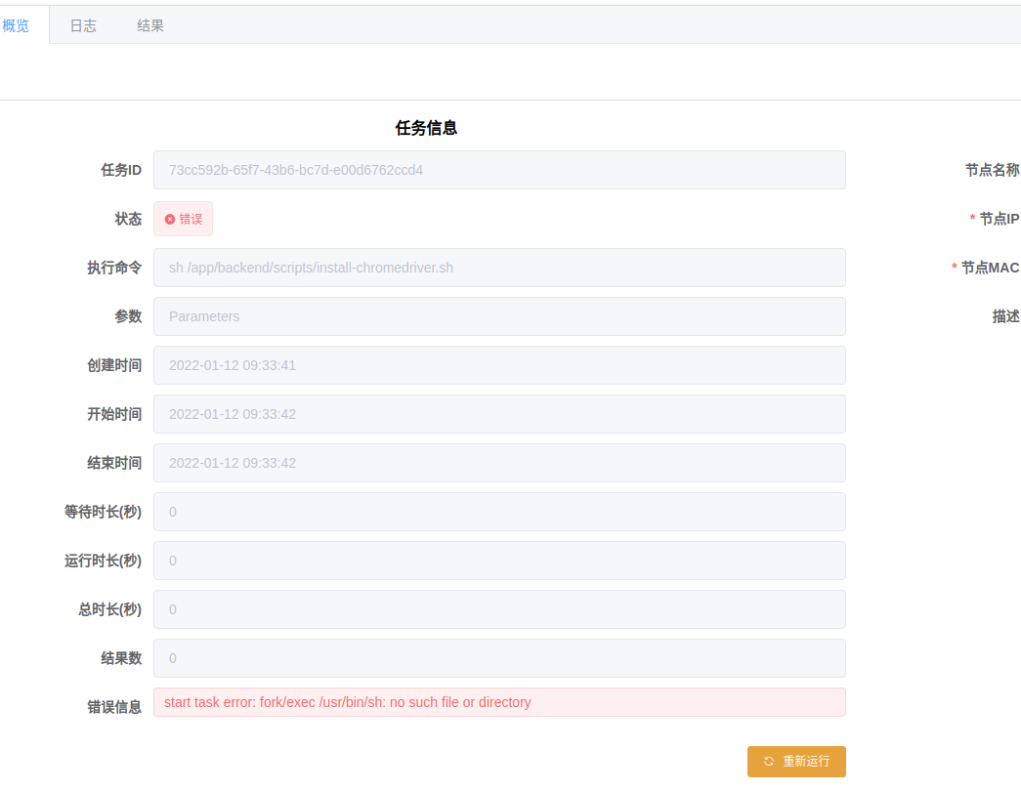Open the 日志 tab

coord(83,26)
